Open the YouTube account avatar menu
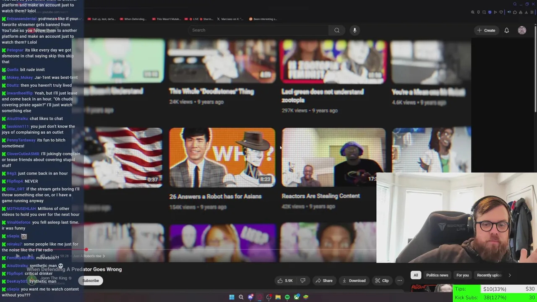This screenshot has width=537, height=302. coord(522,30)
